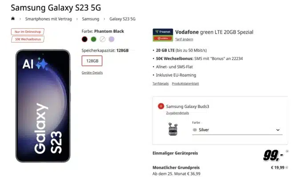Click the Galaxy Buds3 product image

(x=173, y=129)
